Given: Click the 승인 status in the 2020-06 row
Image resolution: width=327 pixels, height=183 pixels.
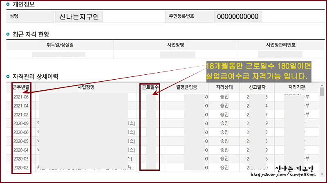Looking at the screenshot, I should [x=224, y=132].
